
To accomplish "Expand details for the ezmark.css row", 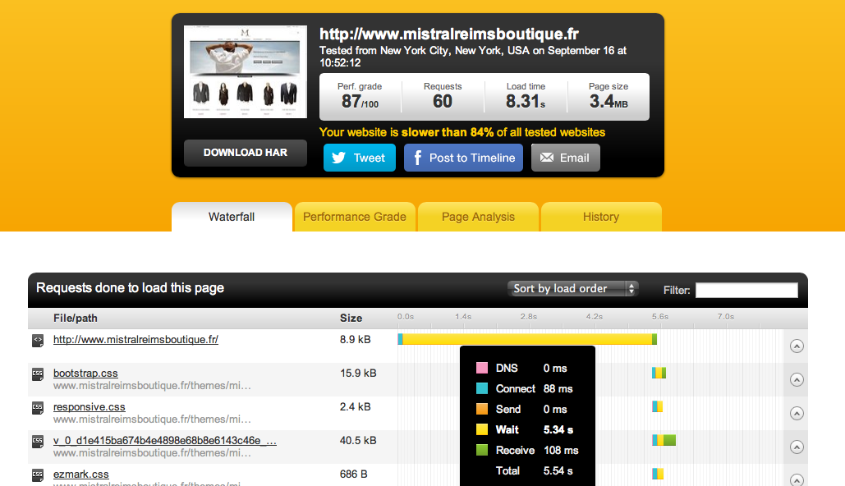I will 797,479.
